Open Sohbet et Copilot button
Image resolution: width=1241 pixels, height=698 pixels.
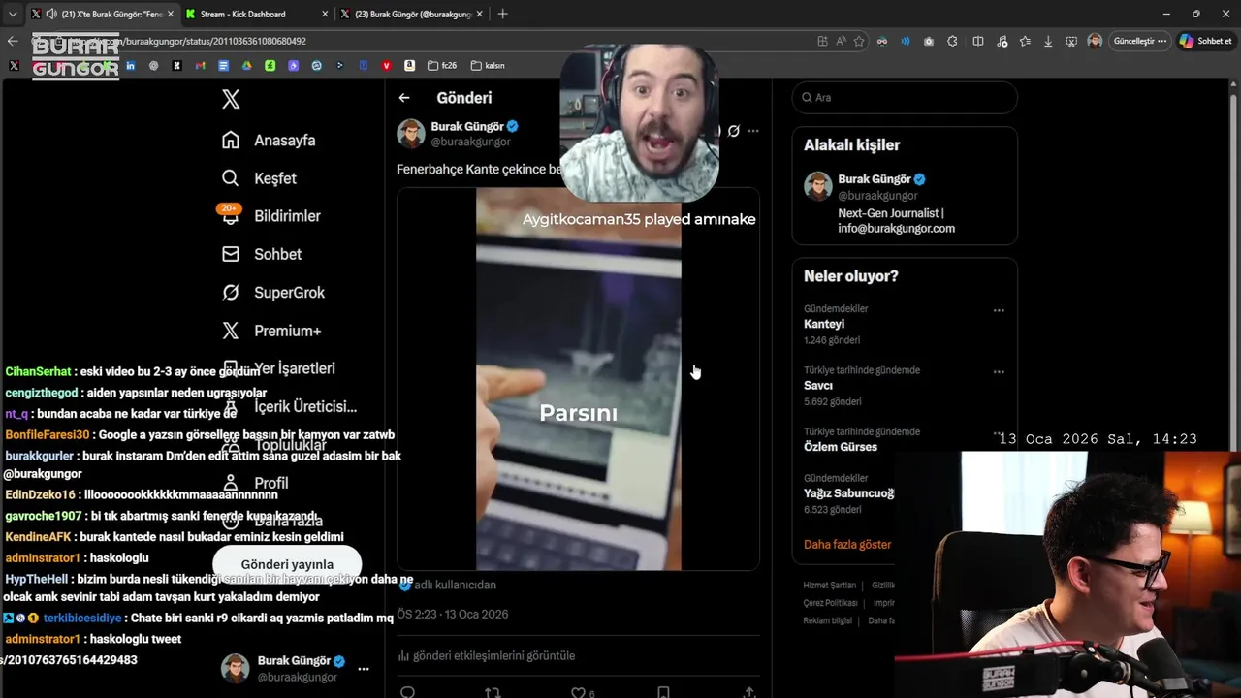(1206, 42)
